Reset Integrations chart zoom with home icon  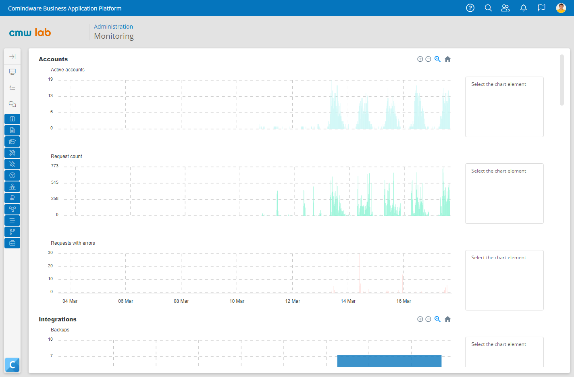447,319
